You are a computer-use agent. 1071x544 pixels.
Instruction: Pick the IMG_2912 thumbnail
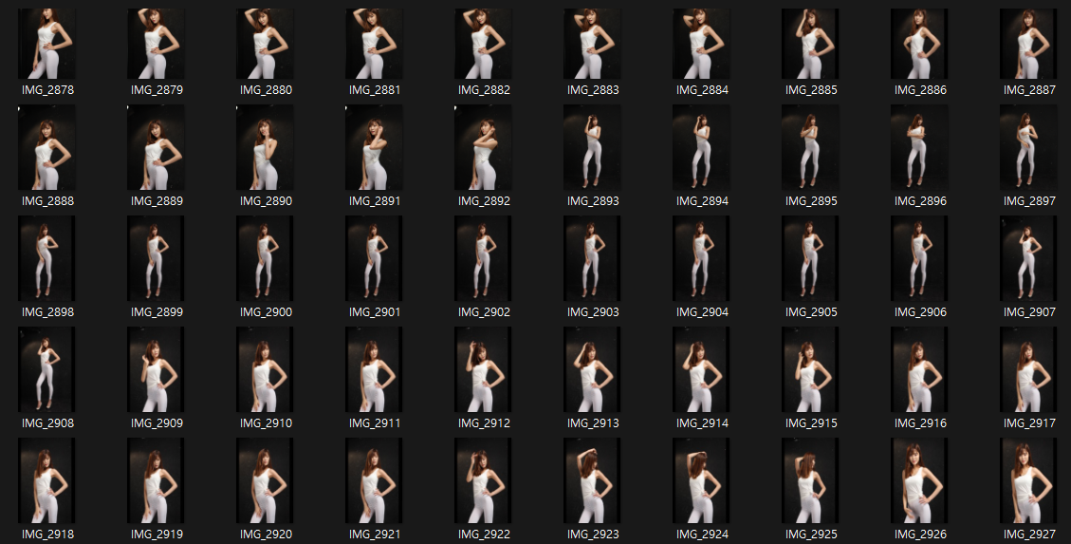point(484,369)
